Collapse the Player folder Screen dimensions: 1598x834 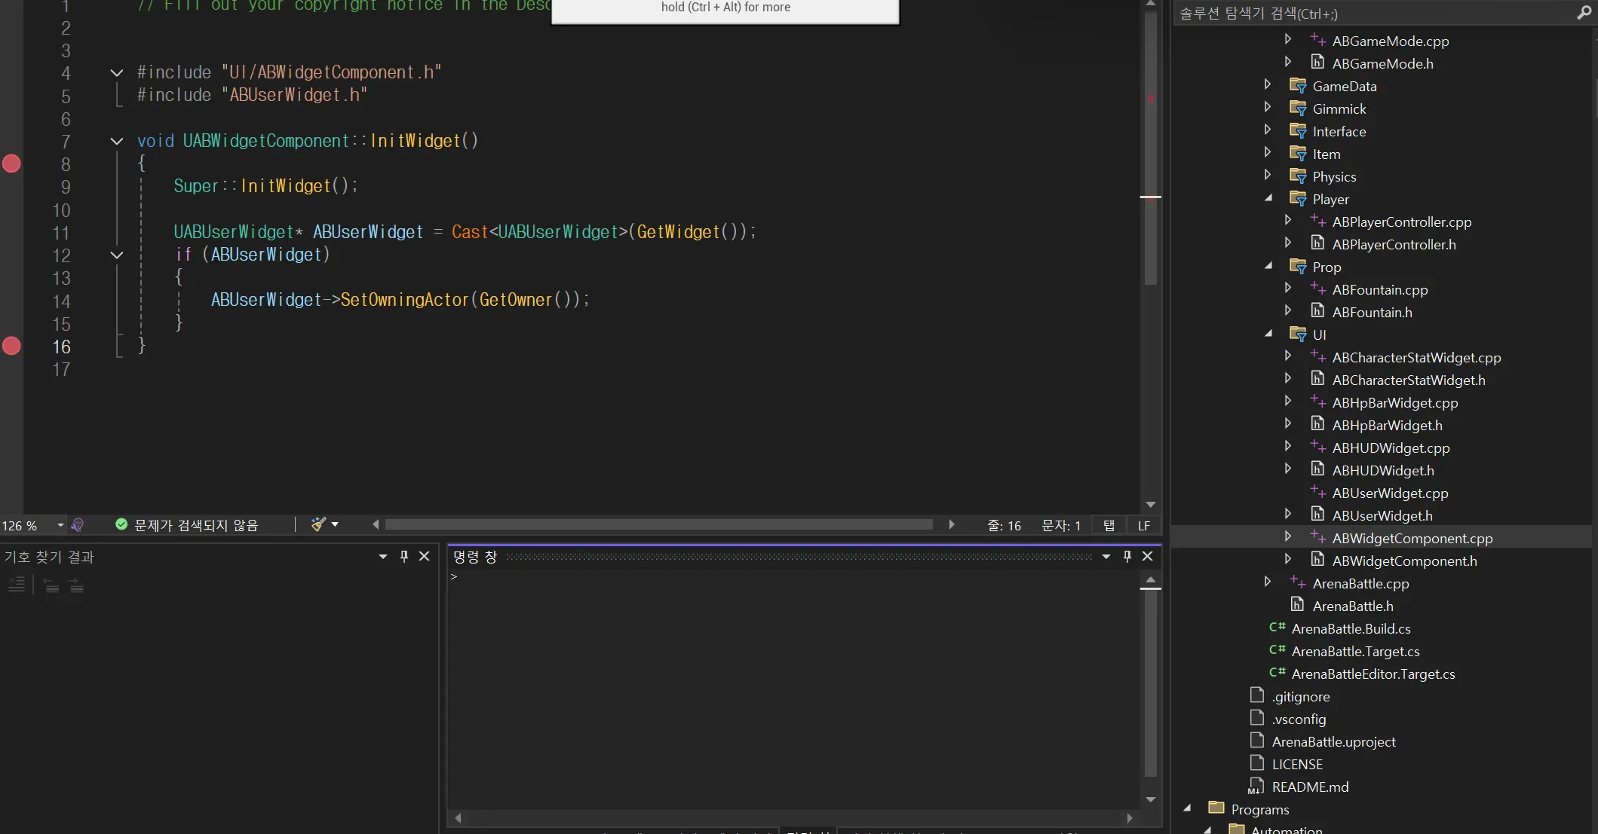click(x=1268, y=198)
